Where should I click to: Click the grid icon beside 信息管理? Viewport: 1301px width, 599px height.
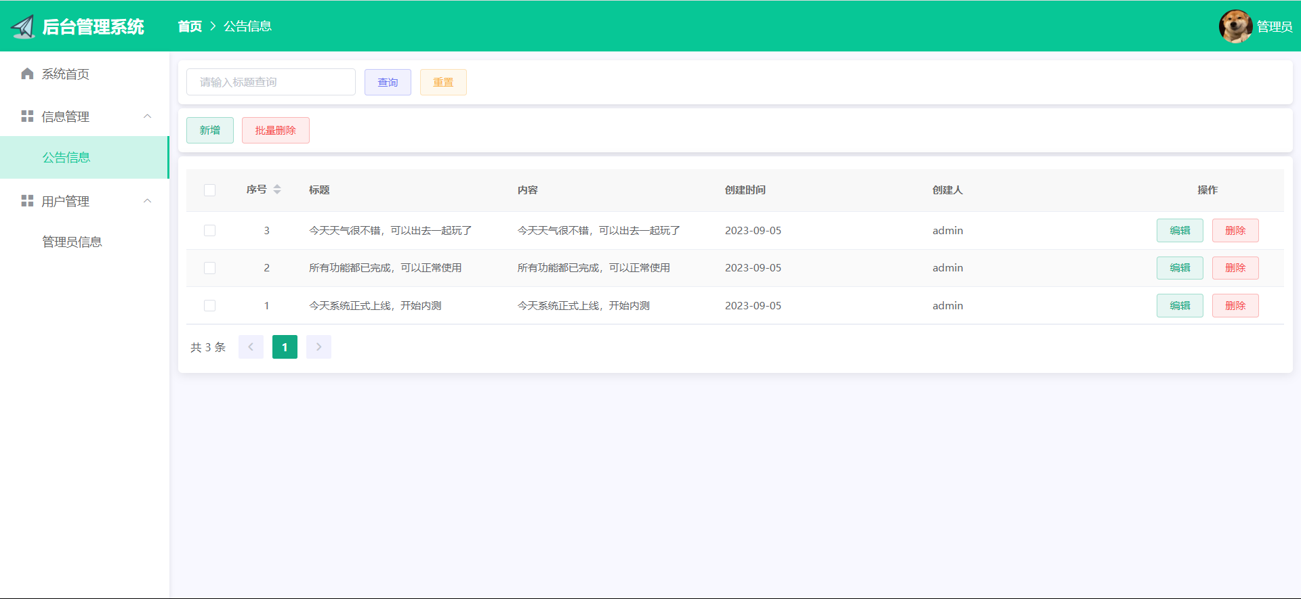point(27,116)
